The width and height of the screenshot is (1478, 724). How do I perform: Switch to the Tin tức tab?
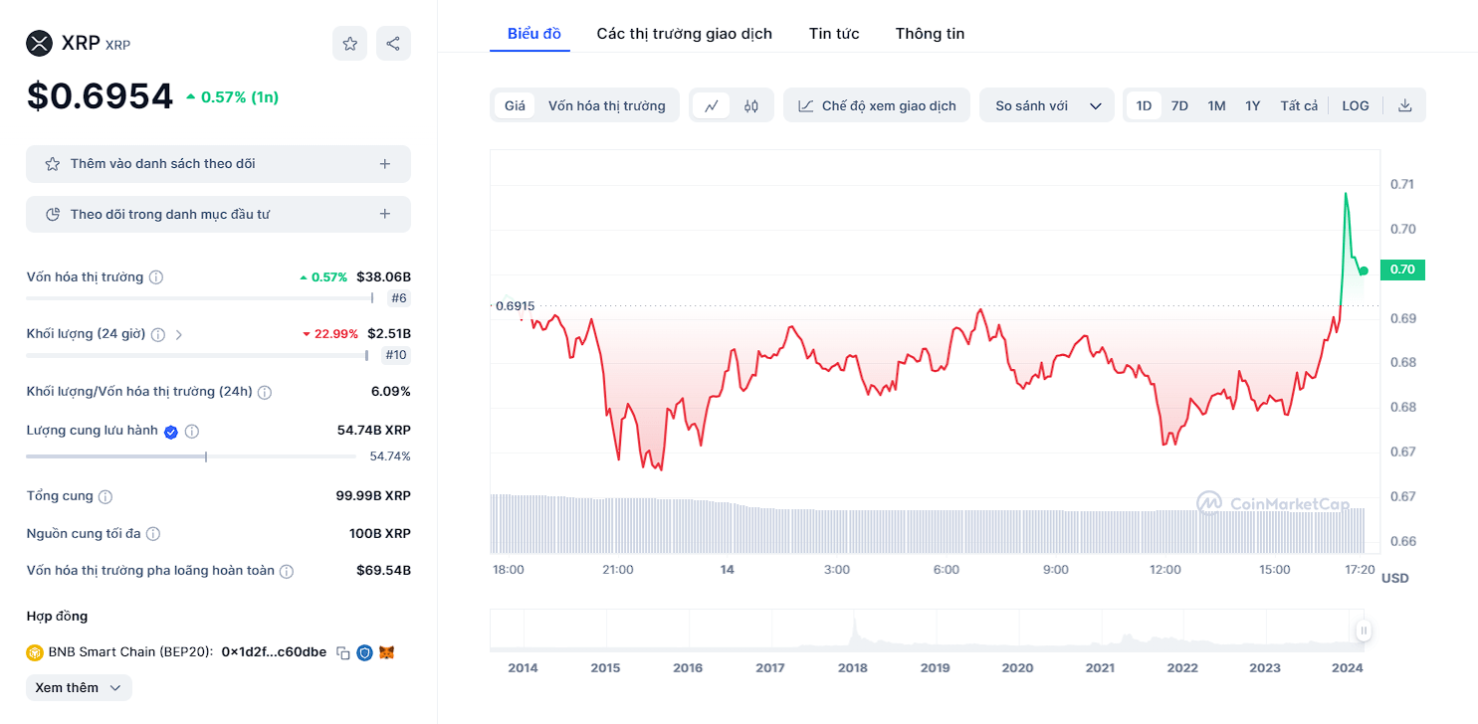pos(834,33)
